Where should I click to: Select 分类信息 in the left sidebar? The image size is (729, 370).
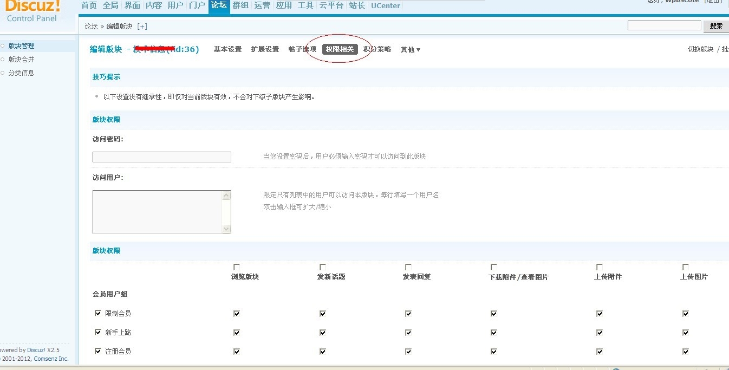click(21, 72)
